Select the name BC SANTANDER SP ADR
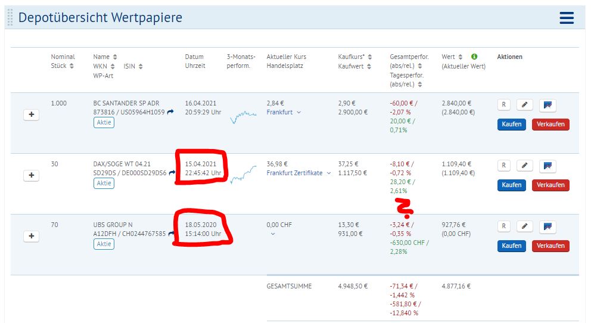This screenshot has width=591, height=323. coord(126,103)
